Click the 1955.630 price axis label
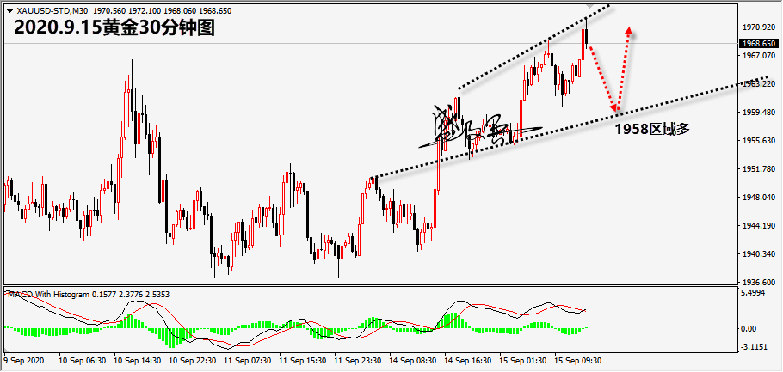 [759, 141]
